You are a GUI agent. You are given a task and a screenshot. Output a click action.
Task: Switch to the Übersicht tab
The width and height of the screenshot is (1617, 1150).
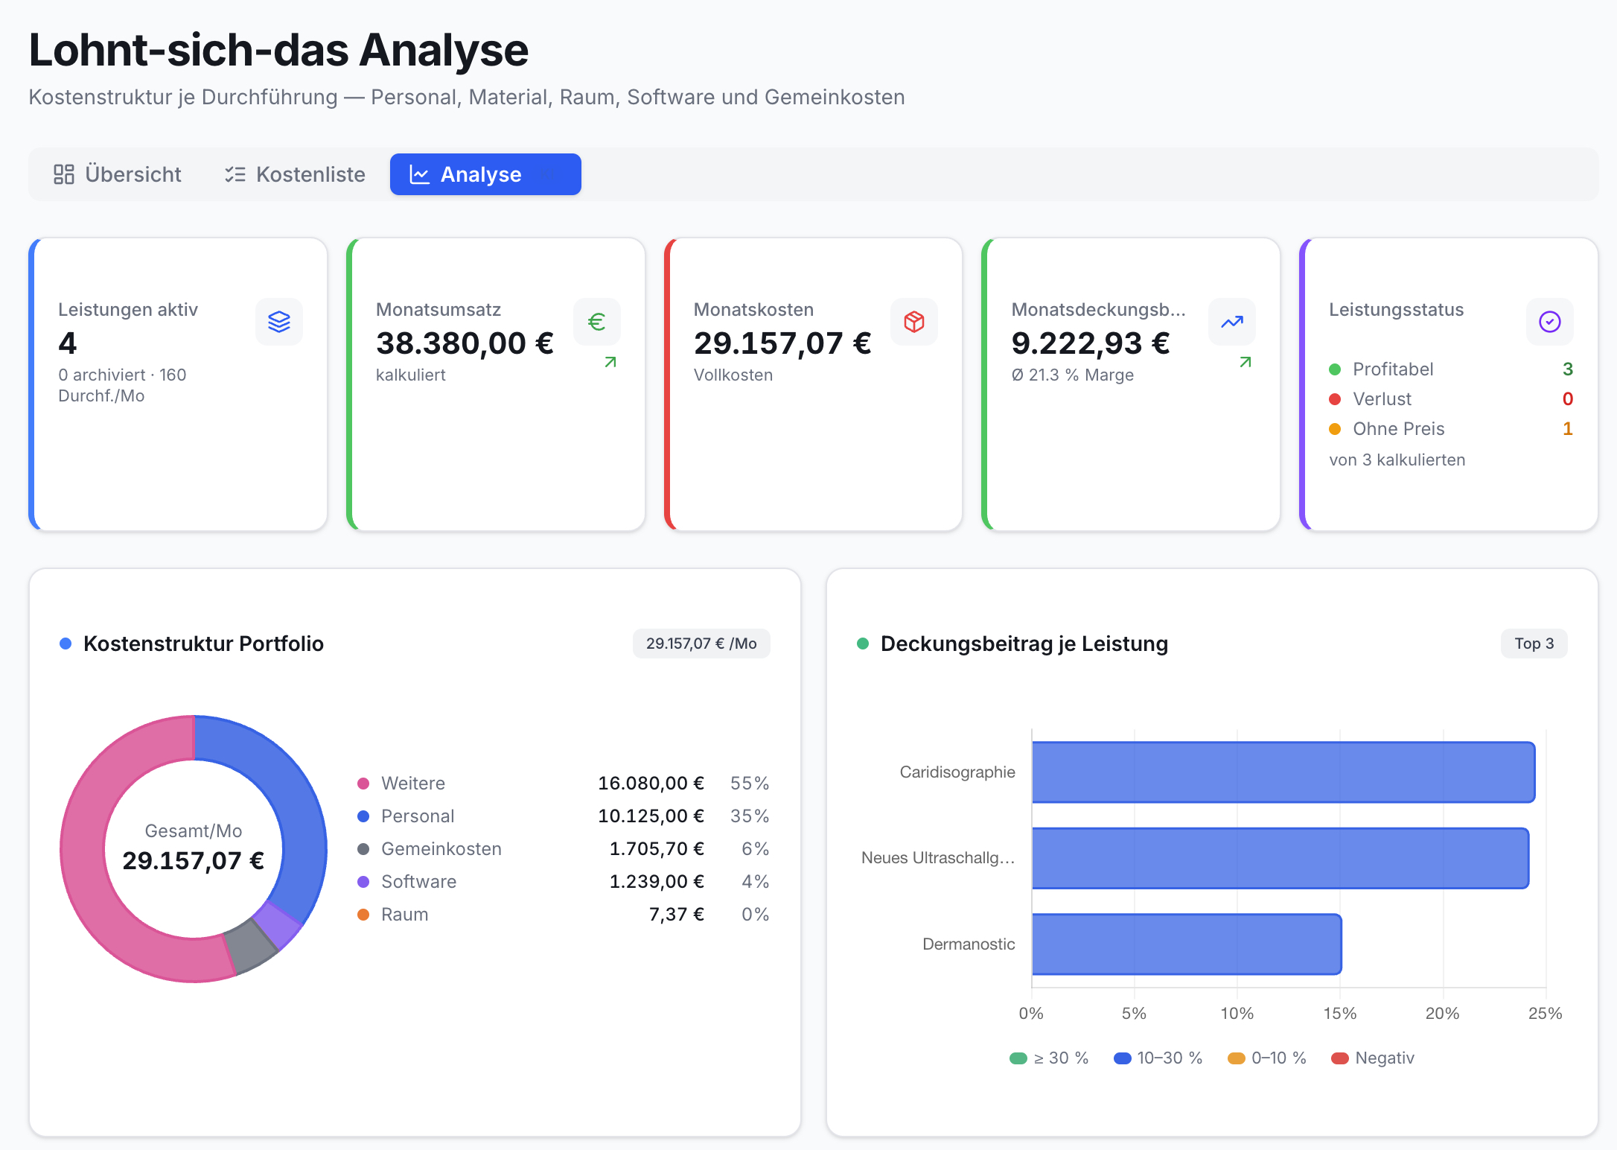tap(118, 174)
